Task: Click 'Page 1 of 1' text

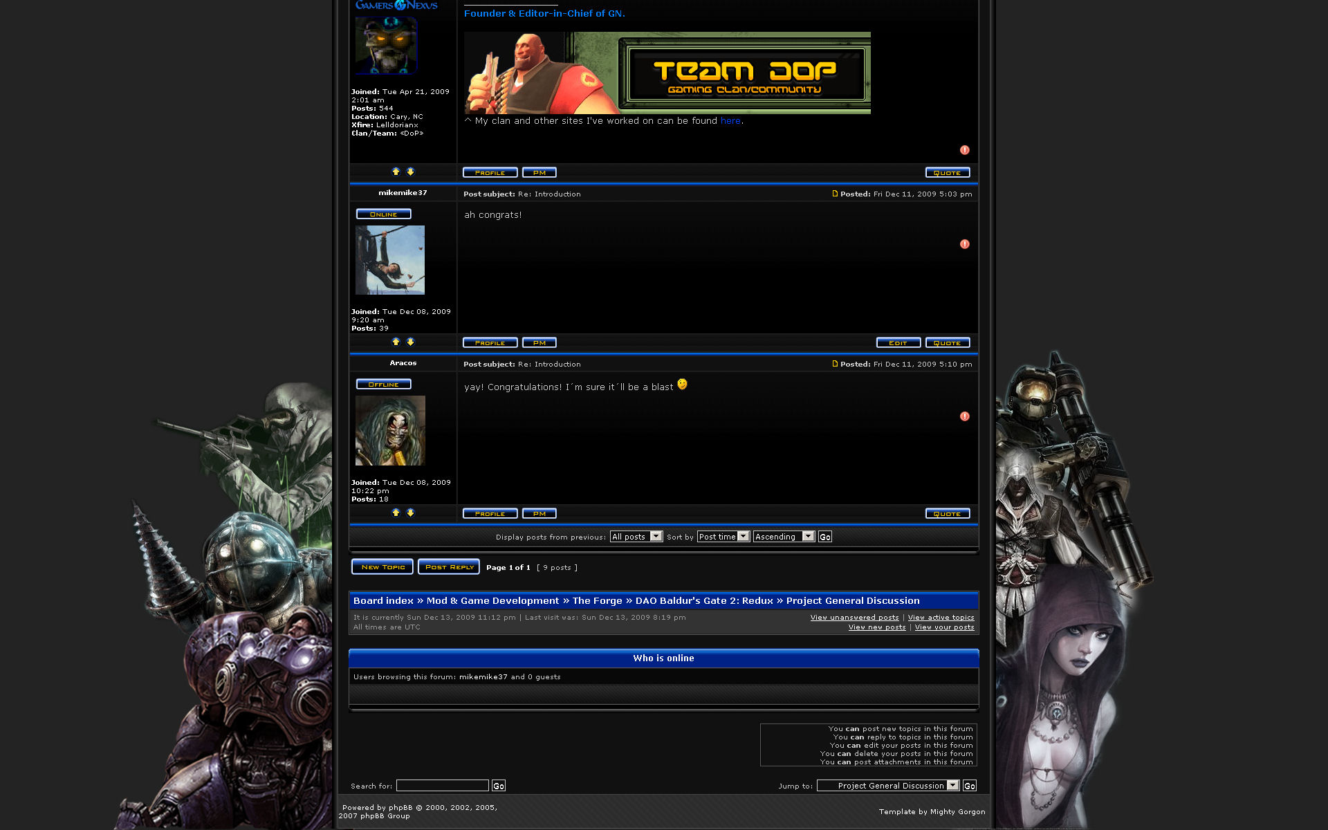Action: click(x=508, y=568)
